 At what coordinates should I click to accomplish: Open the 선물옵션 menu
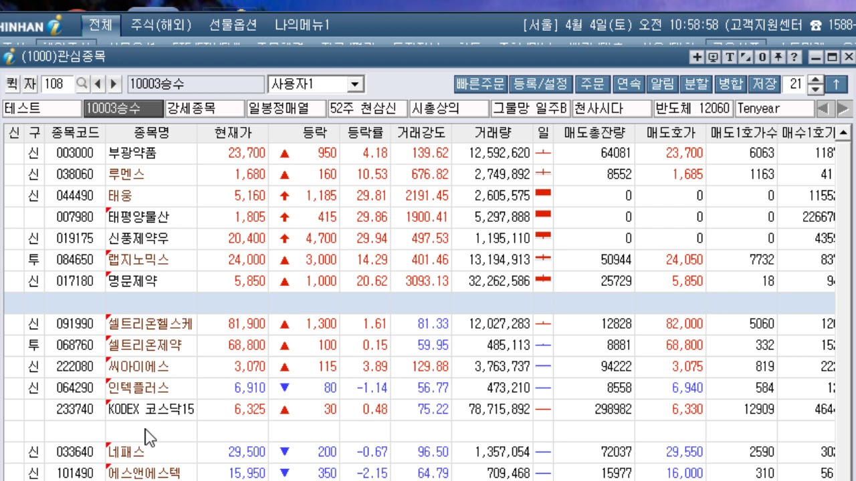coord(233,25)
